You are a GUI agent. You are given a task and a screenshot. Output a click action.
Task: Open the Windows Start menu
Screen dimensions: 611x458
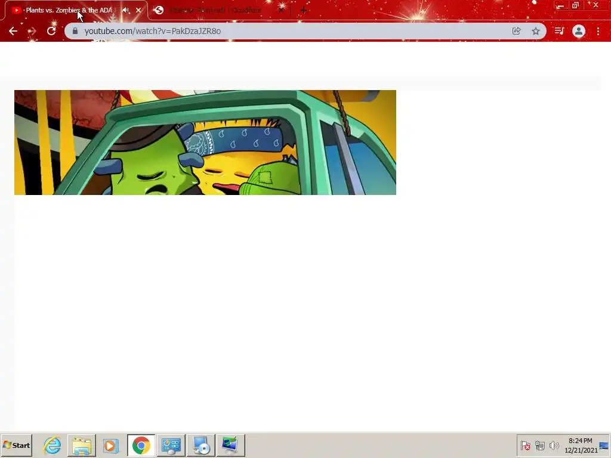pyautogui.click(x=16, y=445)
